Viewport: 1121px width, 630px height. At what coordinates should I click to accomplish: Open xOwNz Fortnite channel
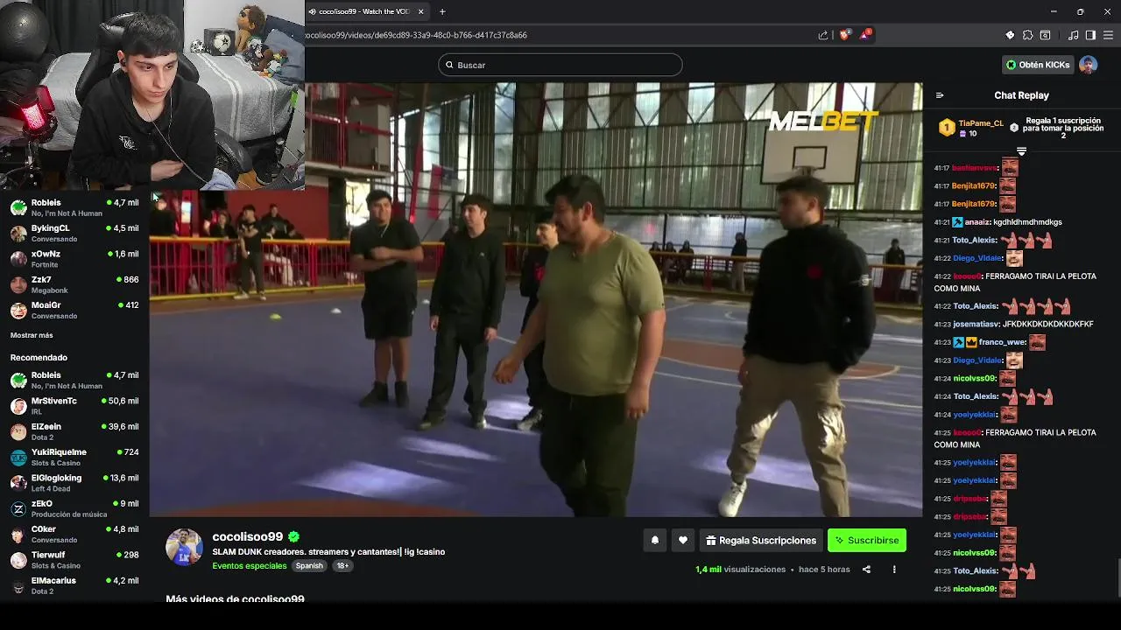[x=74, y=259]
